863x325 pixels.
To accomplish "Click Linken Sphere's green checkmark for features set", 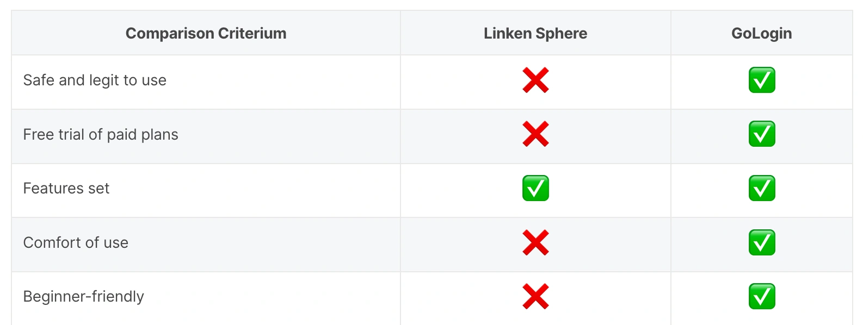I will (535, 188).
